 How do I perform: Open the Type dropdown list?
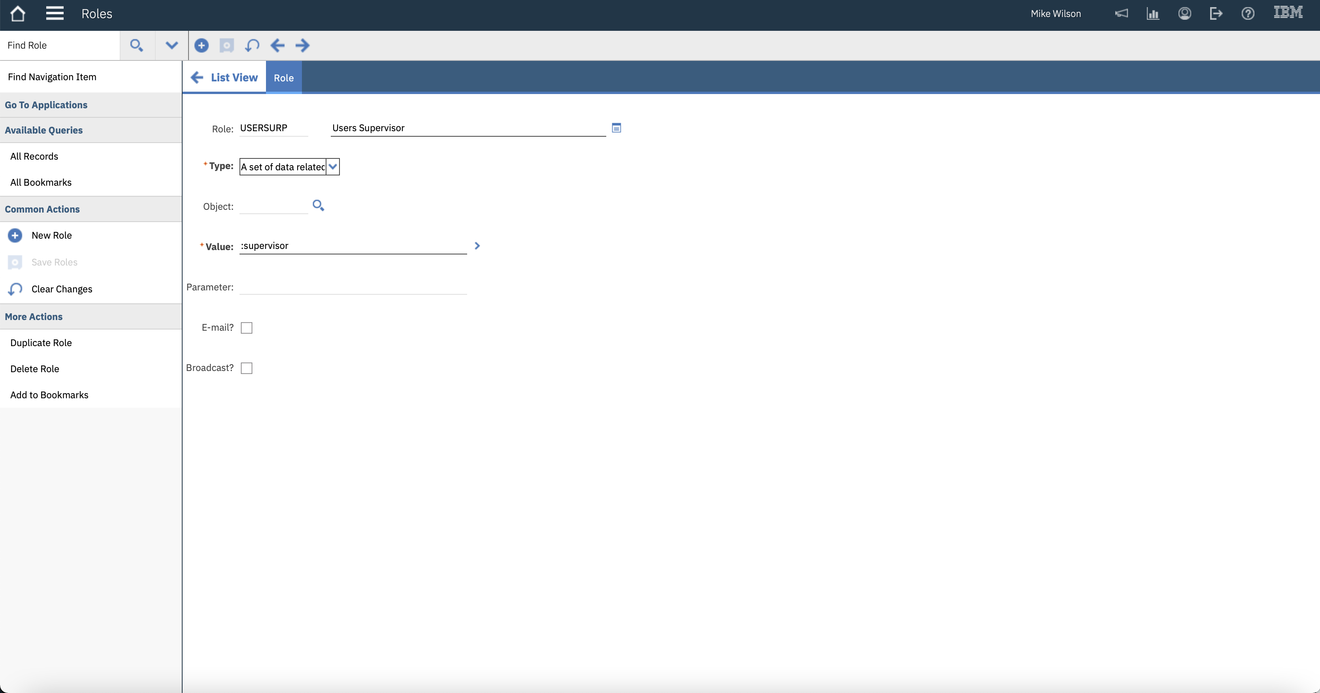coord(334,166)
